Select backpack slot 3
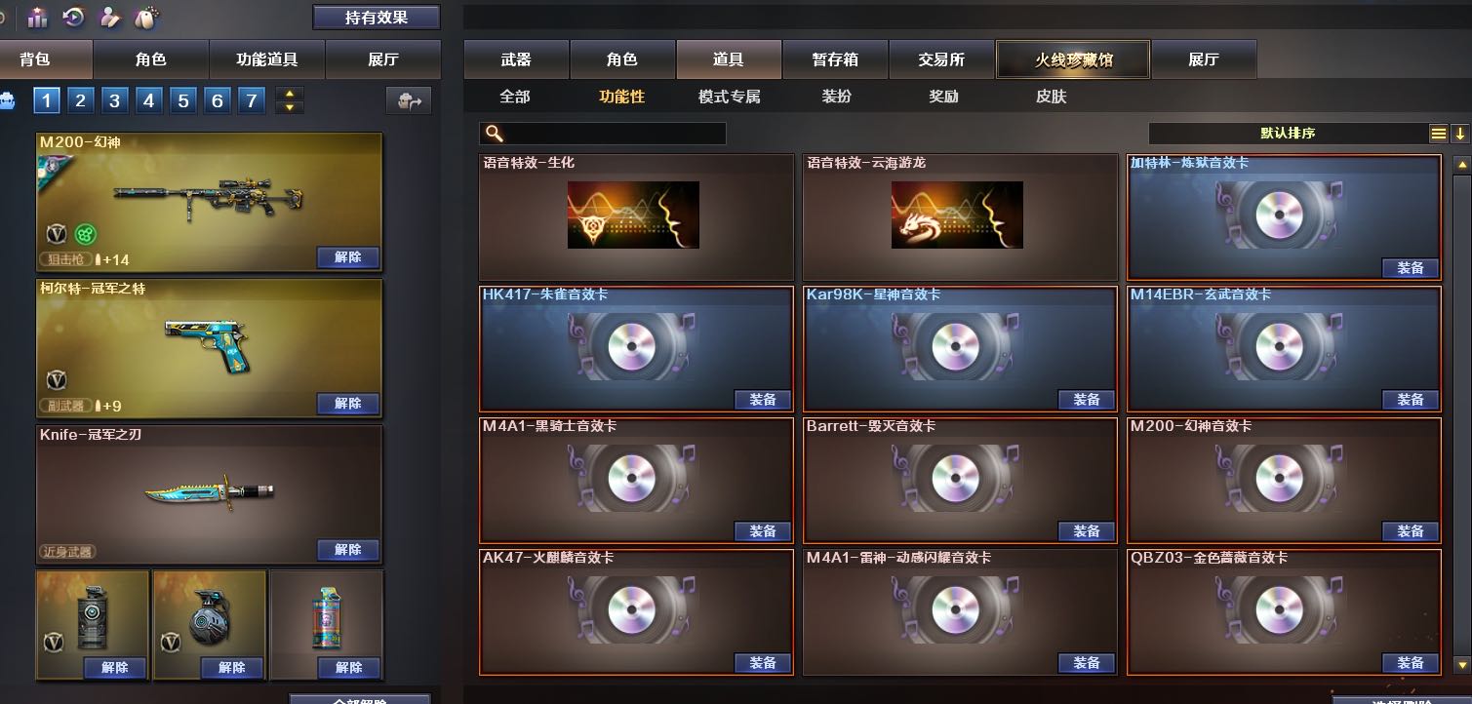Screen dimensions: 1472x704 [x=114, y=100]
